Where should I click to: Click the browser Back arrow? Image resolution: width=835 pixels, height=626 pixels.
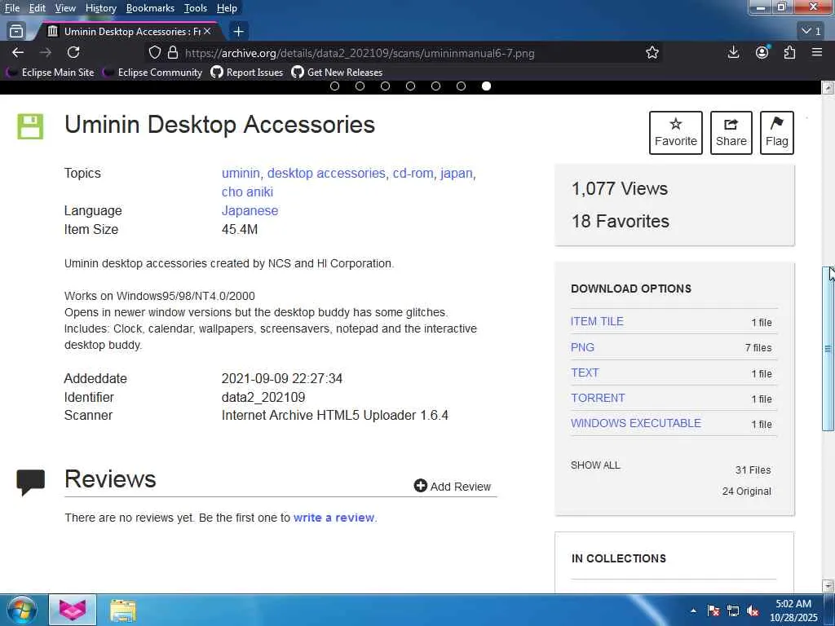click(x=18, y=52)
